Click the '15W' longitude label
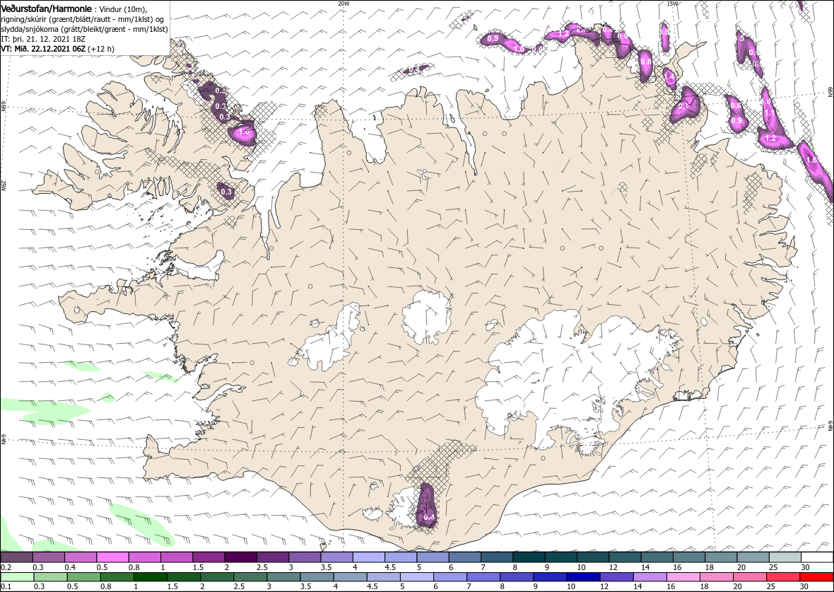 pos(672,4)
